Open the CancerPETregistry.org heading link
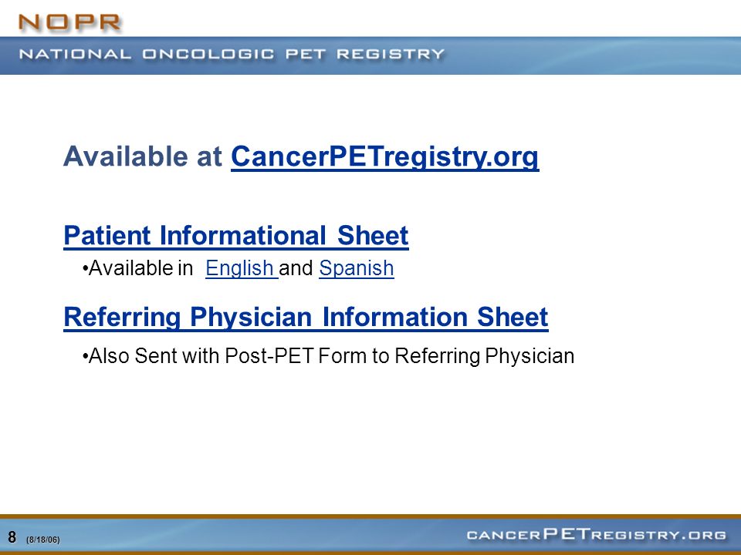Screen dimensions: 741x555 coord(384,156)
